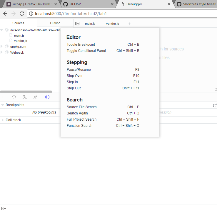The width and height of the screenshot is (217, 210).
Task: Switch to the Shortcuts style tweak browser tab
Action: [196, 4]
